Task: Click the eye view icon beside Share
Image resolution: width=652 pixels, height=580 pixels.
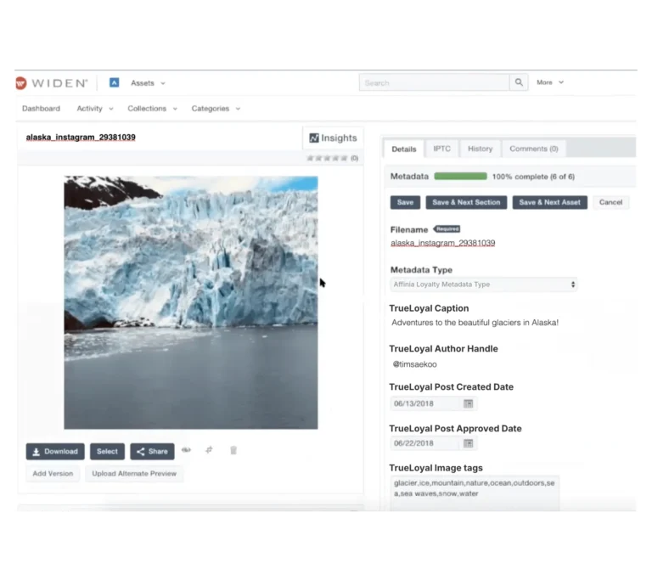Action: [186, 451]
